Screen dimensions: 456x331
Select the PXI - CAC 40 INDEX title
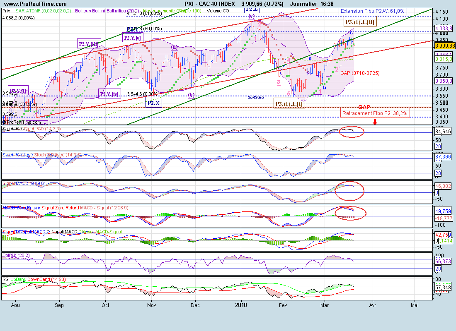click(x=210, y=4)
